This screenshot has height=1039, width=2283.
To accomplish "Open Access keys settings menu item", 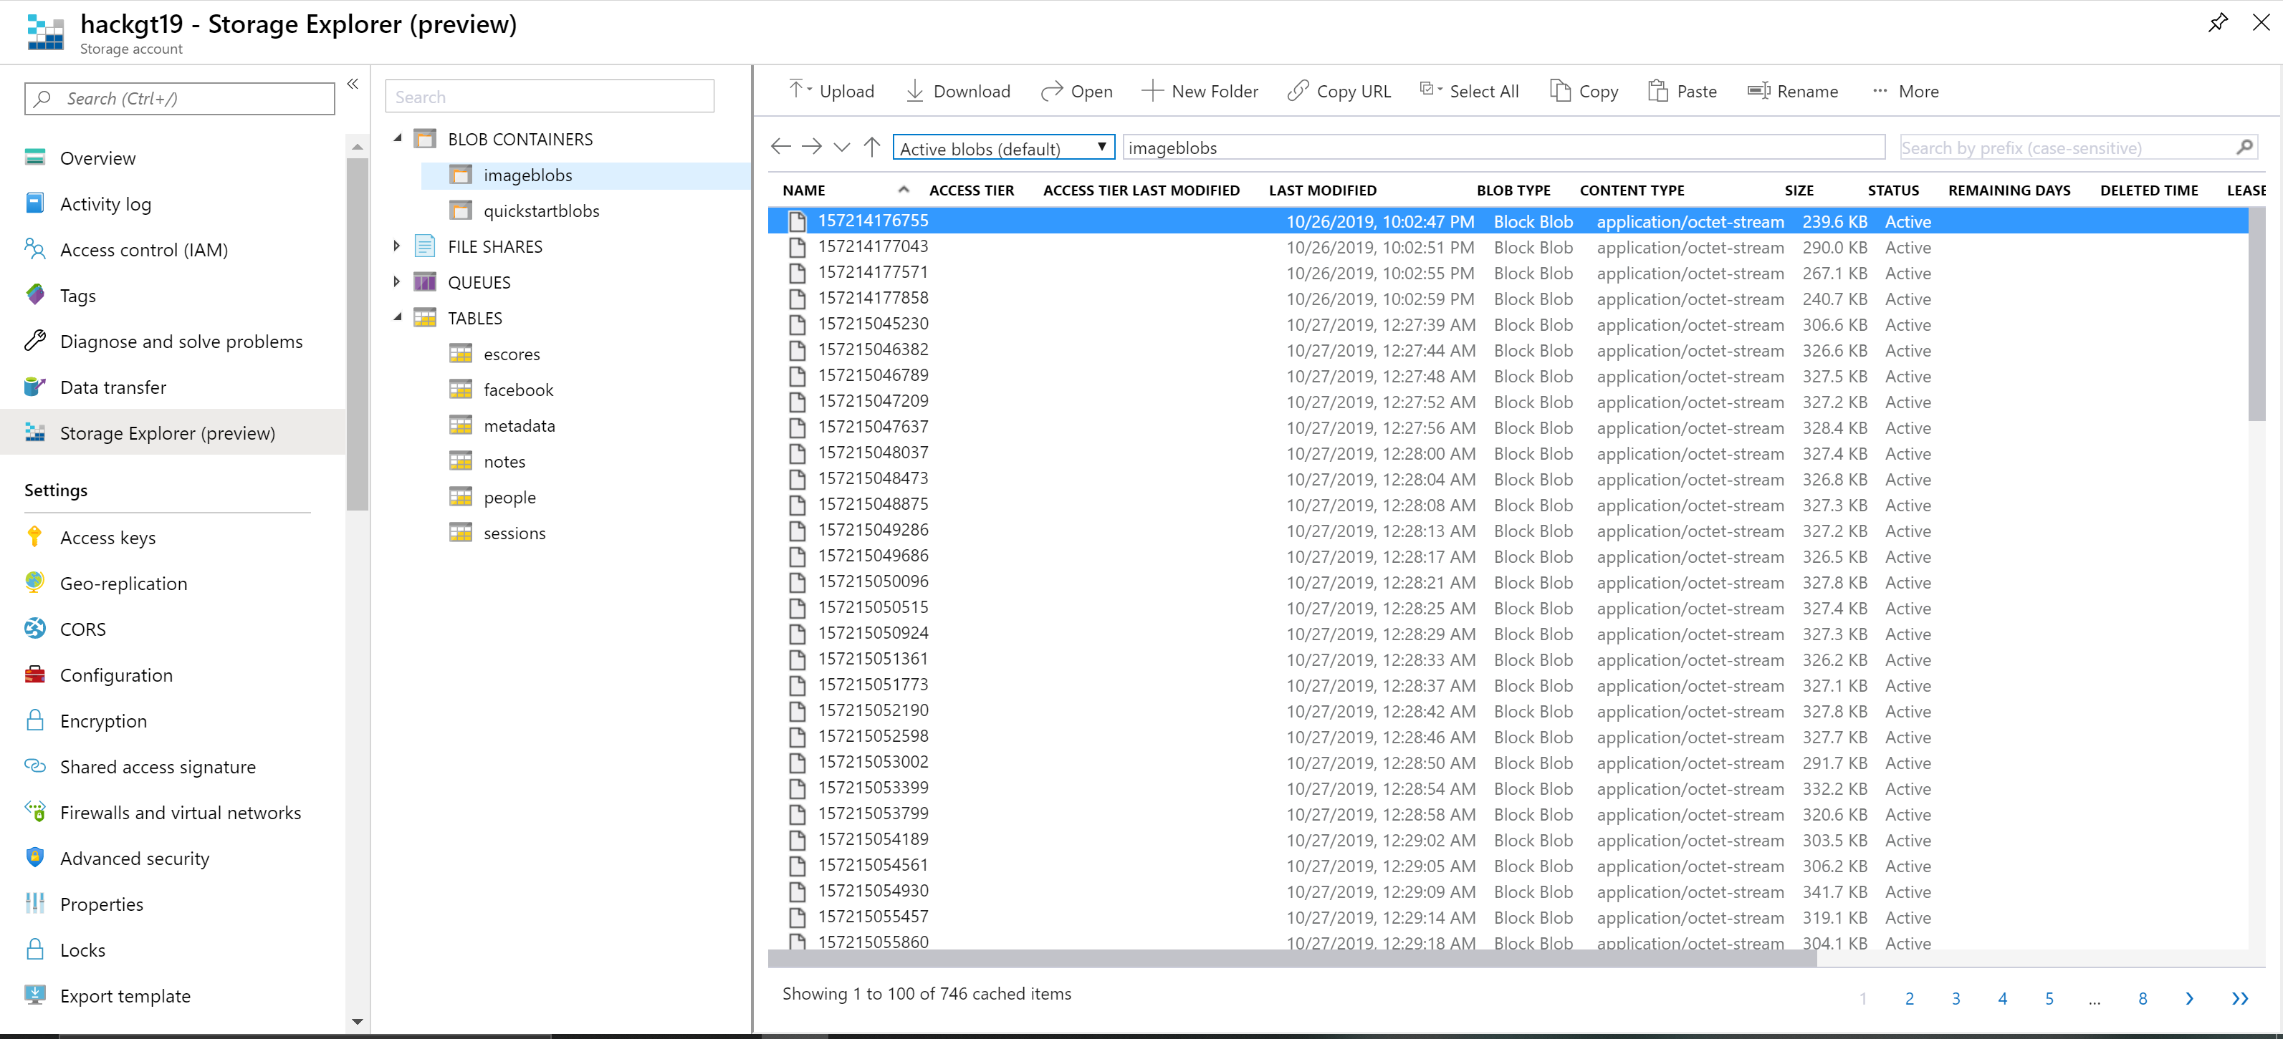I will [107, 538].
